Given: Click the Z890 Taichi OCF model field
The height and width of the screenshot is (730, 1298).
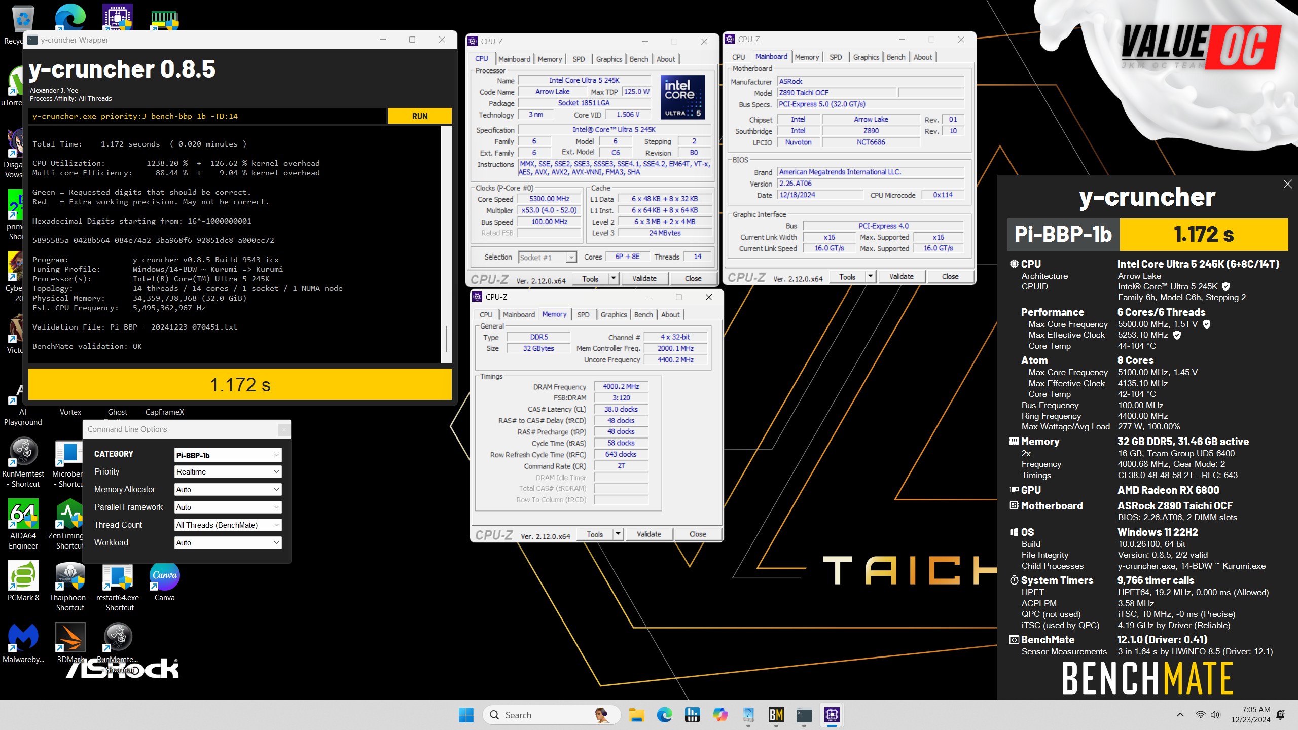Looking at the screenshot, I should (x=837, y=93).
